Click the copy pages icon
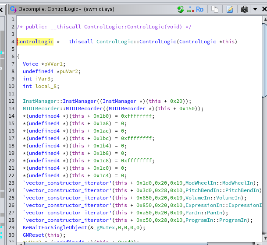The image size is (267, 245). coord(215,9)
